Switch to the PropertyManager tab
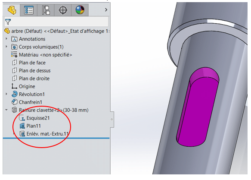Image resolution: width=251 pixels, height=180 pixels. pyautogui.click(x=29, y=10)
